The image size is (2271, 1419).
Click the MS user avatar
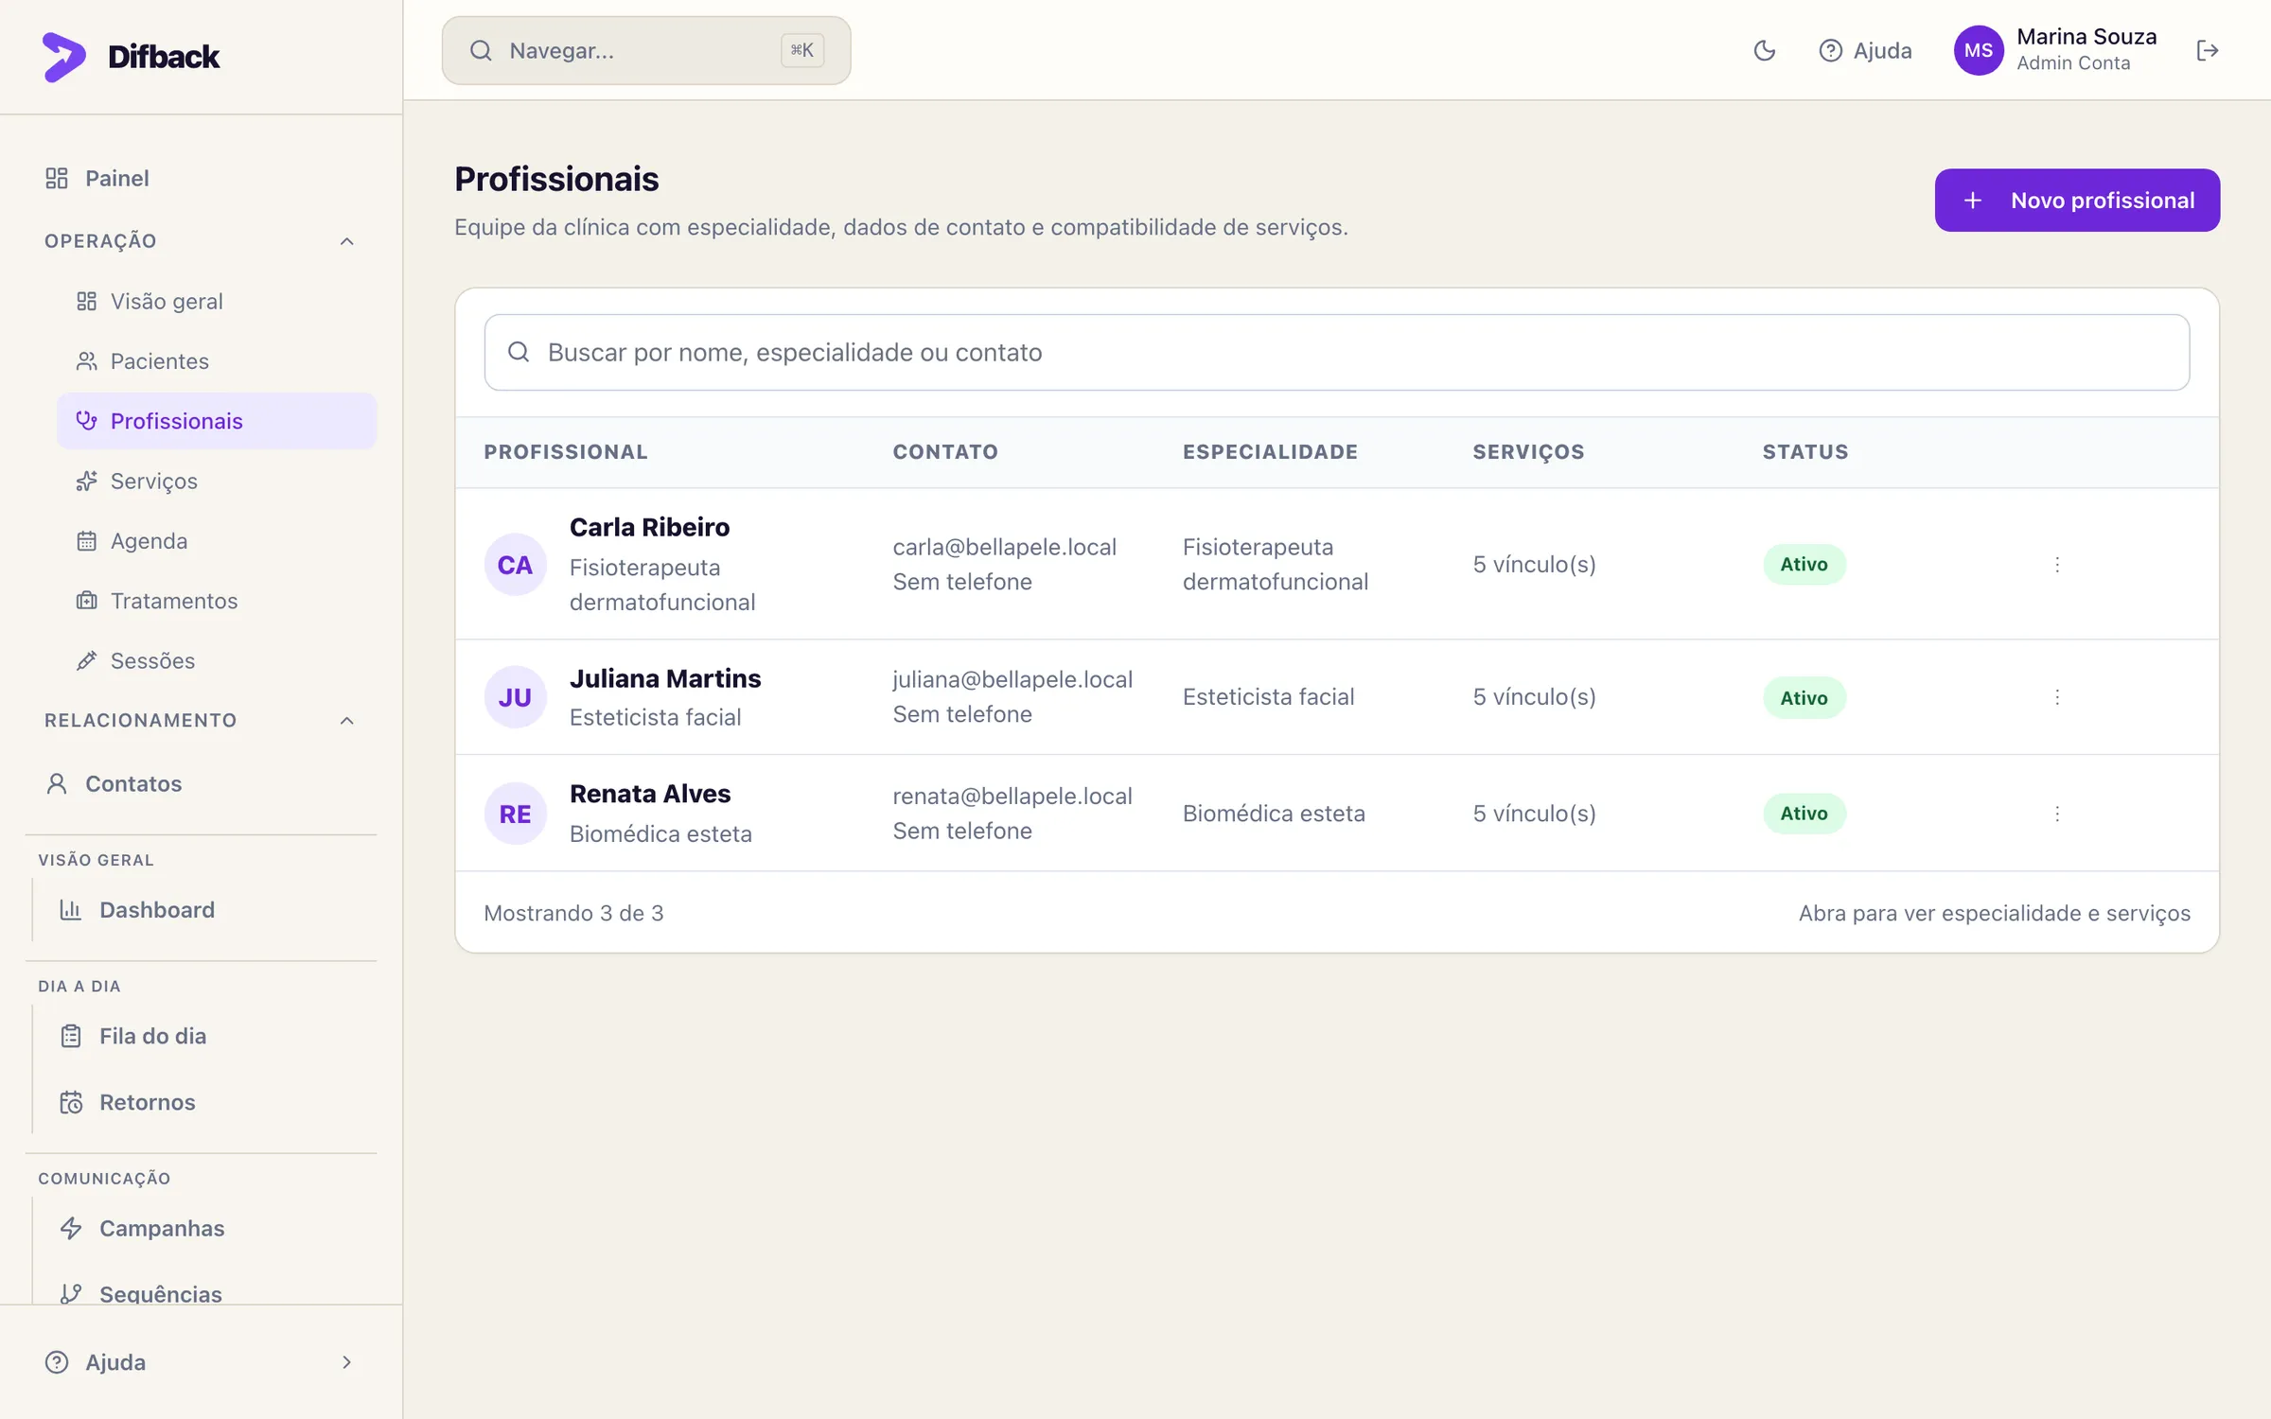(x=1979, y=51)
